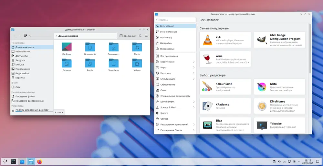Open the Krita app tile
Screen dimensions: 323x166
click(279, 87)
